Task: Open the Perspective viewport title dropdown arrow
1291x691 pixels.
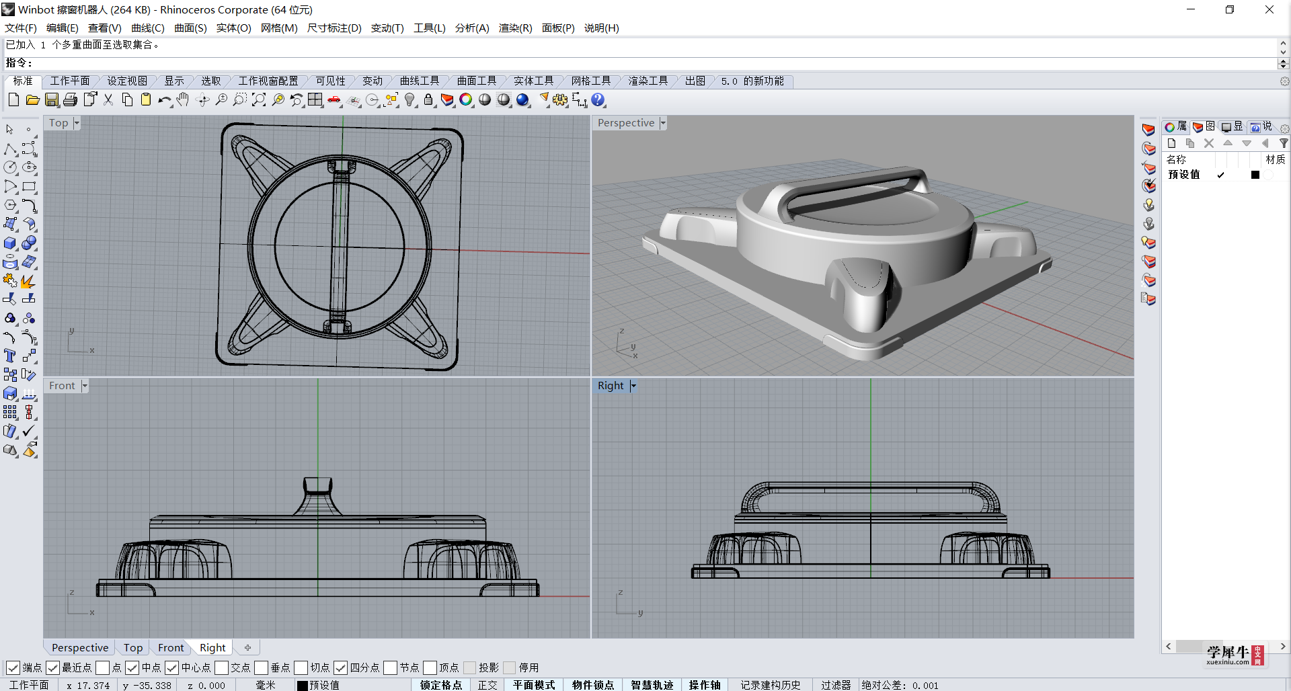Action: coord(662,123)
